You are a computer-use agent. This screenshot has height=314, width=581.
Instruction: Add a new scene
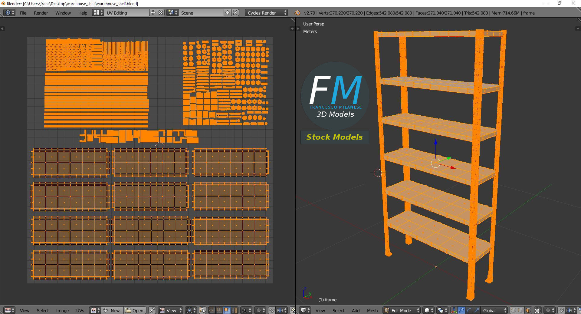[x=228, y=13]
